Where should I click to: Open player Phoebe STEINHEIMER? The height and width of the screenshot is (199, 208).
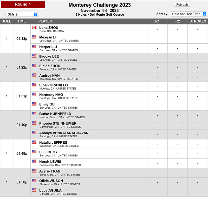(58, 123)
